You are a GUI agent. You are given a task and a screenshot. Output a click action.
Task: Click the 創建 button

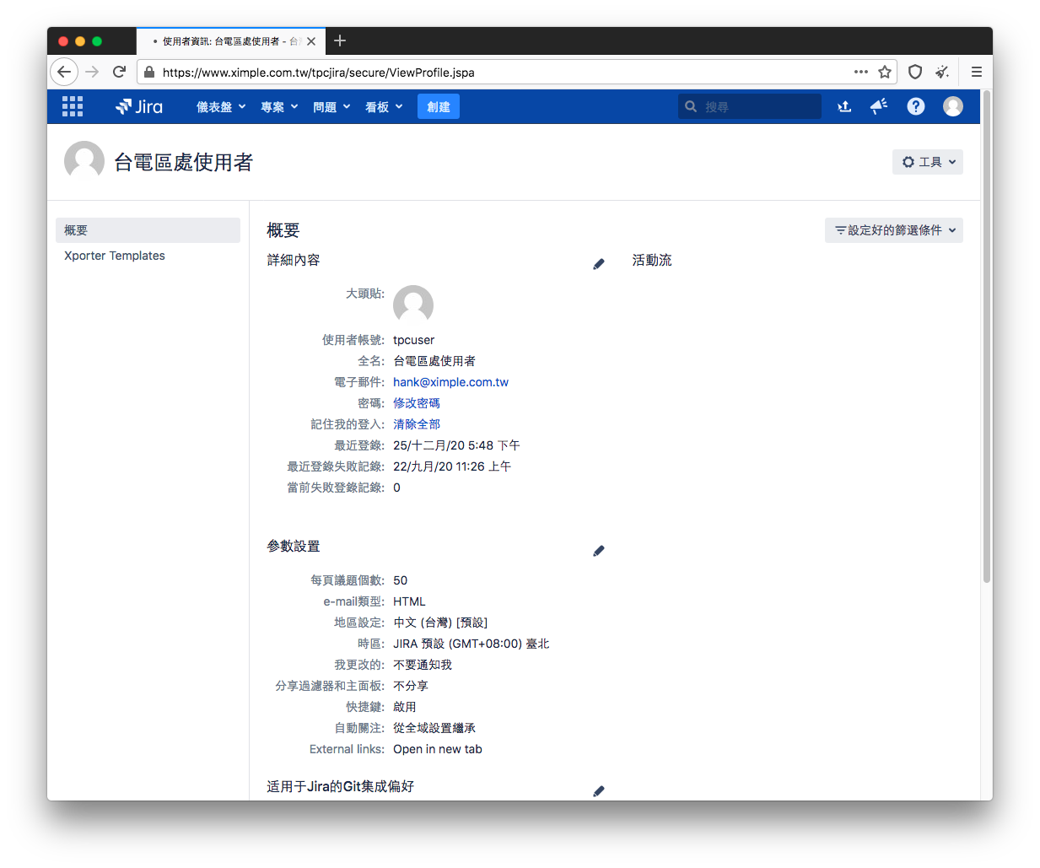pyautogui.click(x=439, y=107)
